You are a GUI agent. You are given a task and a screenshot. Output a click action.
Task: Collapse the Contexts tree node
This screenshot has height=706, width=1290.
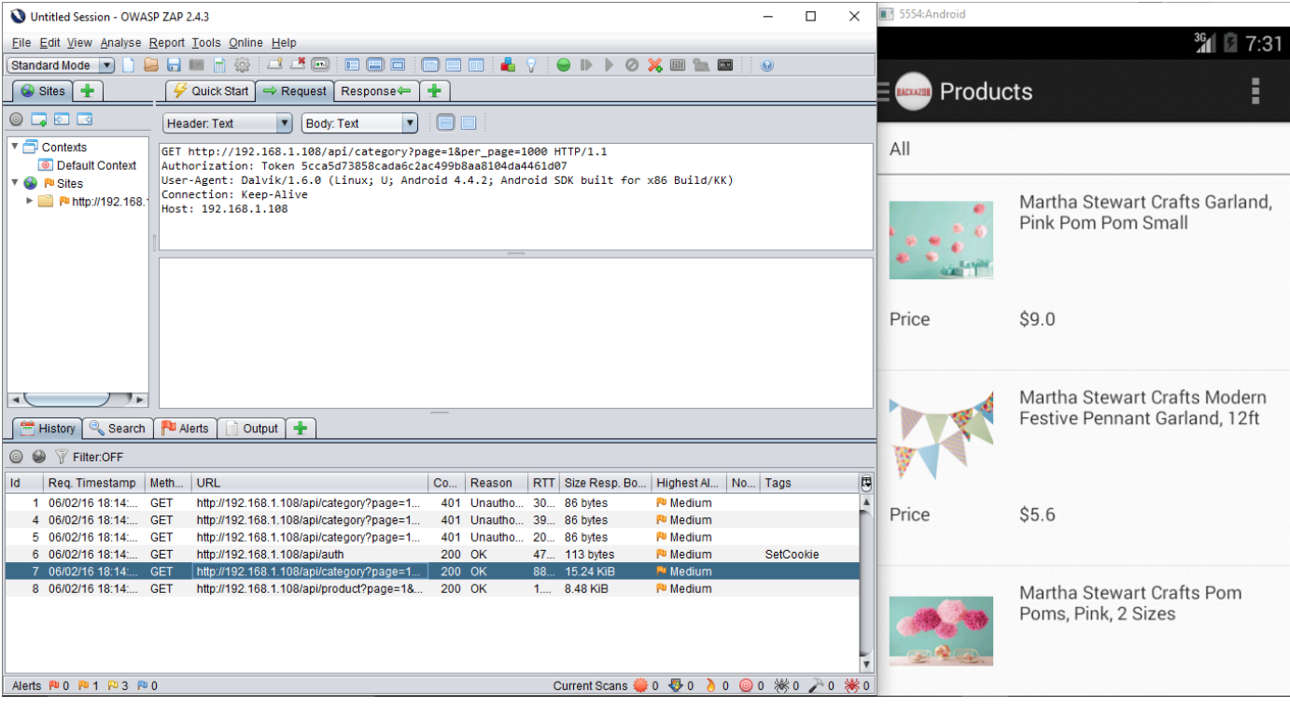tap(15, 147)
